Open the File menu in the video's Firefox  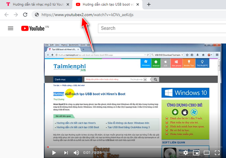click(x=47, y=45)
